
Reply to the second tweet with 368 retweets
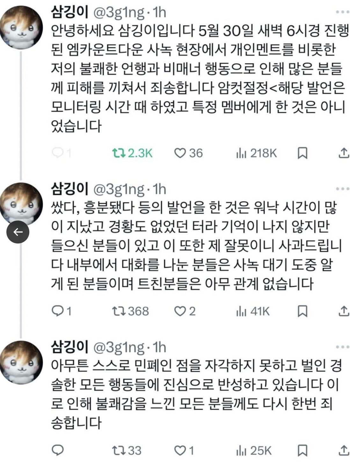click(58, 311)
